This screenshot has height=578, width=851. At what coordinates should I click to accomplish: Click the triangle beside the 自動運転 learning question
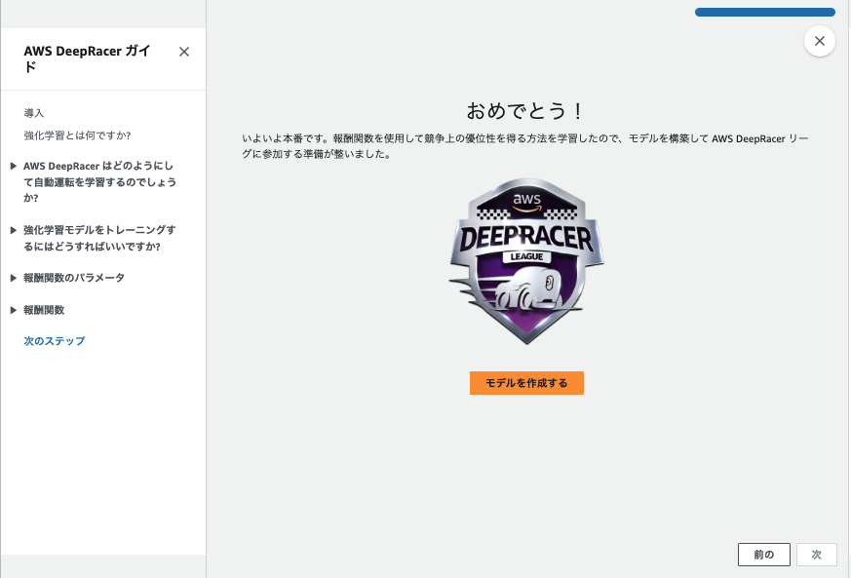(14, 166)
